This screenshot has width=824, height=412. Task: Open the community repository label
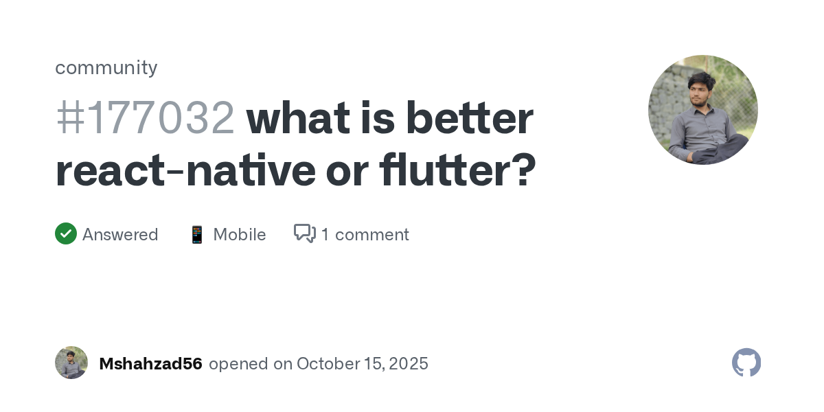click(106, 67)
